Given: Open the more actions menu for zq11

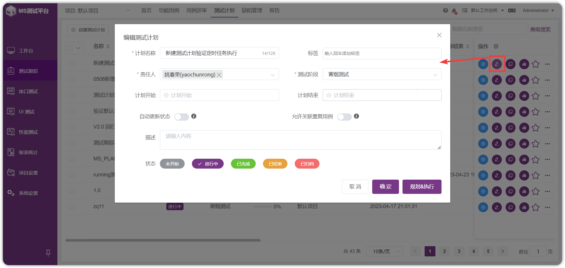Looking at the screenshot, I should point(548,207).
